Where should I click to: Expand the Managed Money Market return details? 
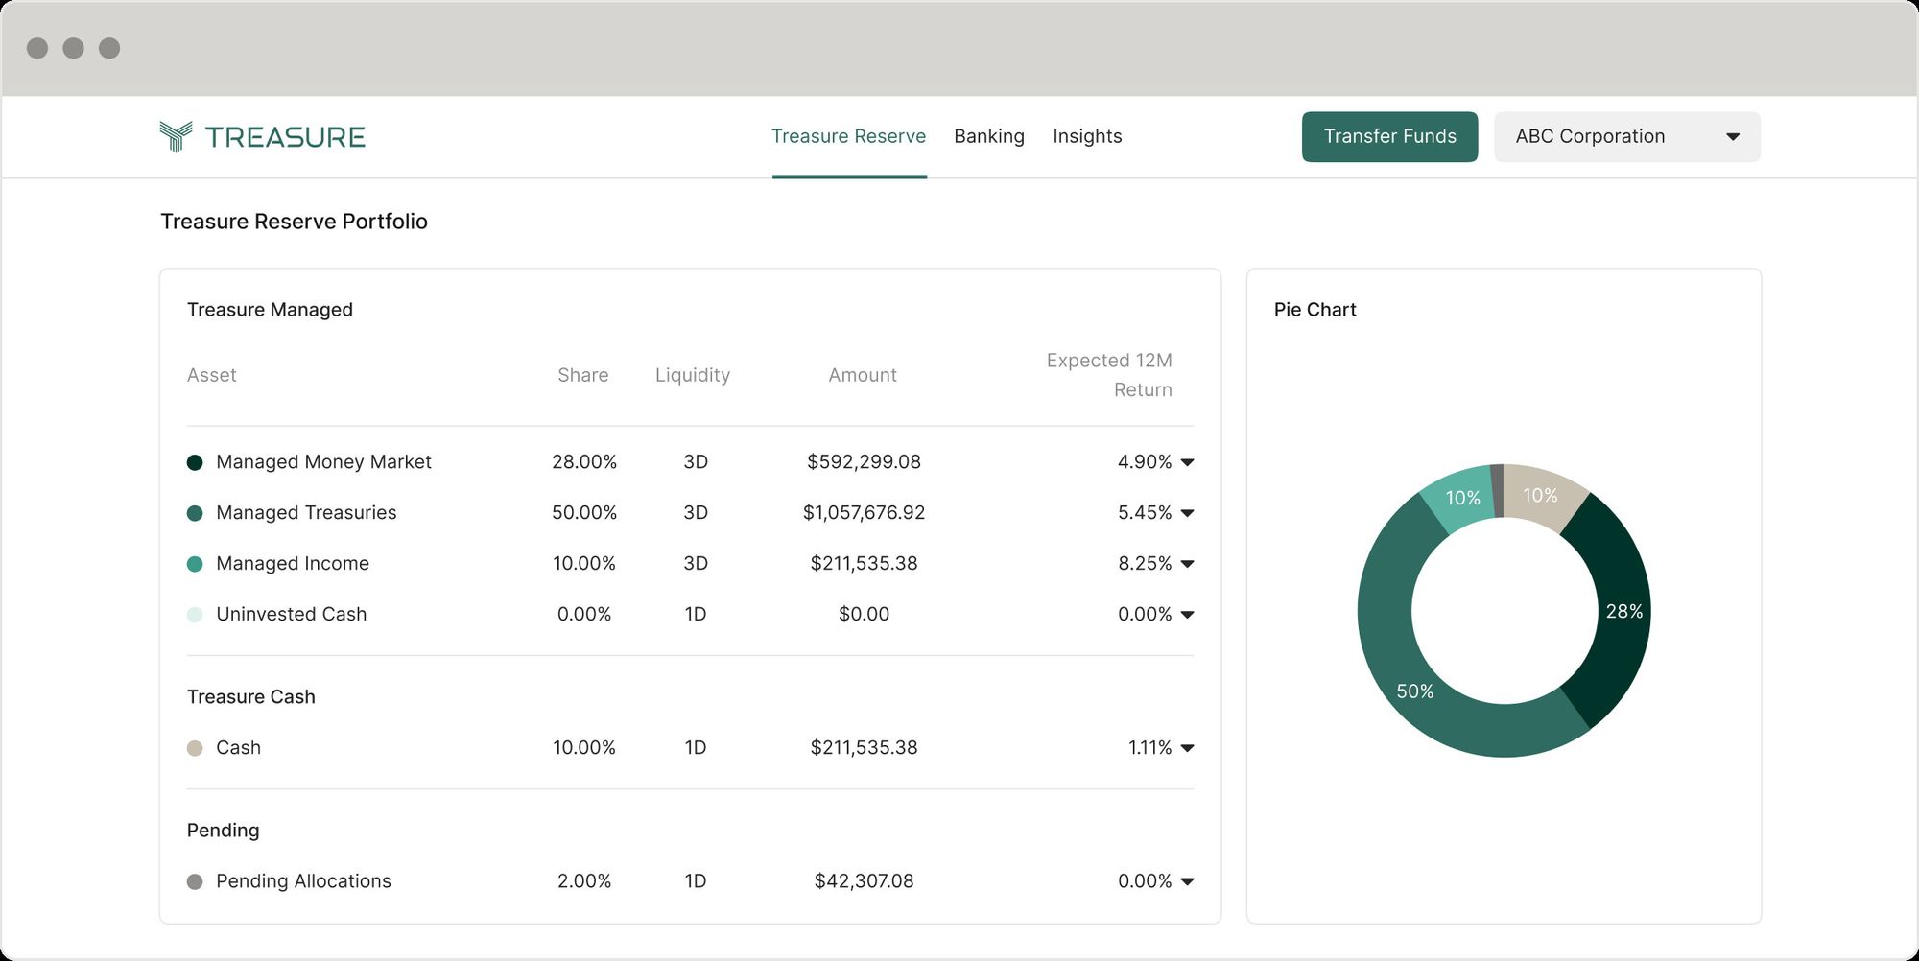tap(1188, 462)
